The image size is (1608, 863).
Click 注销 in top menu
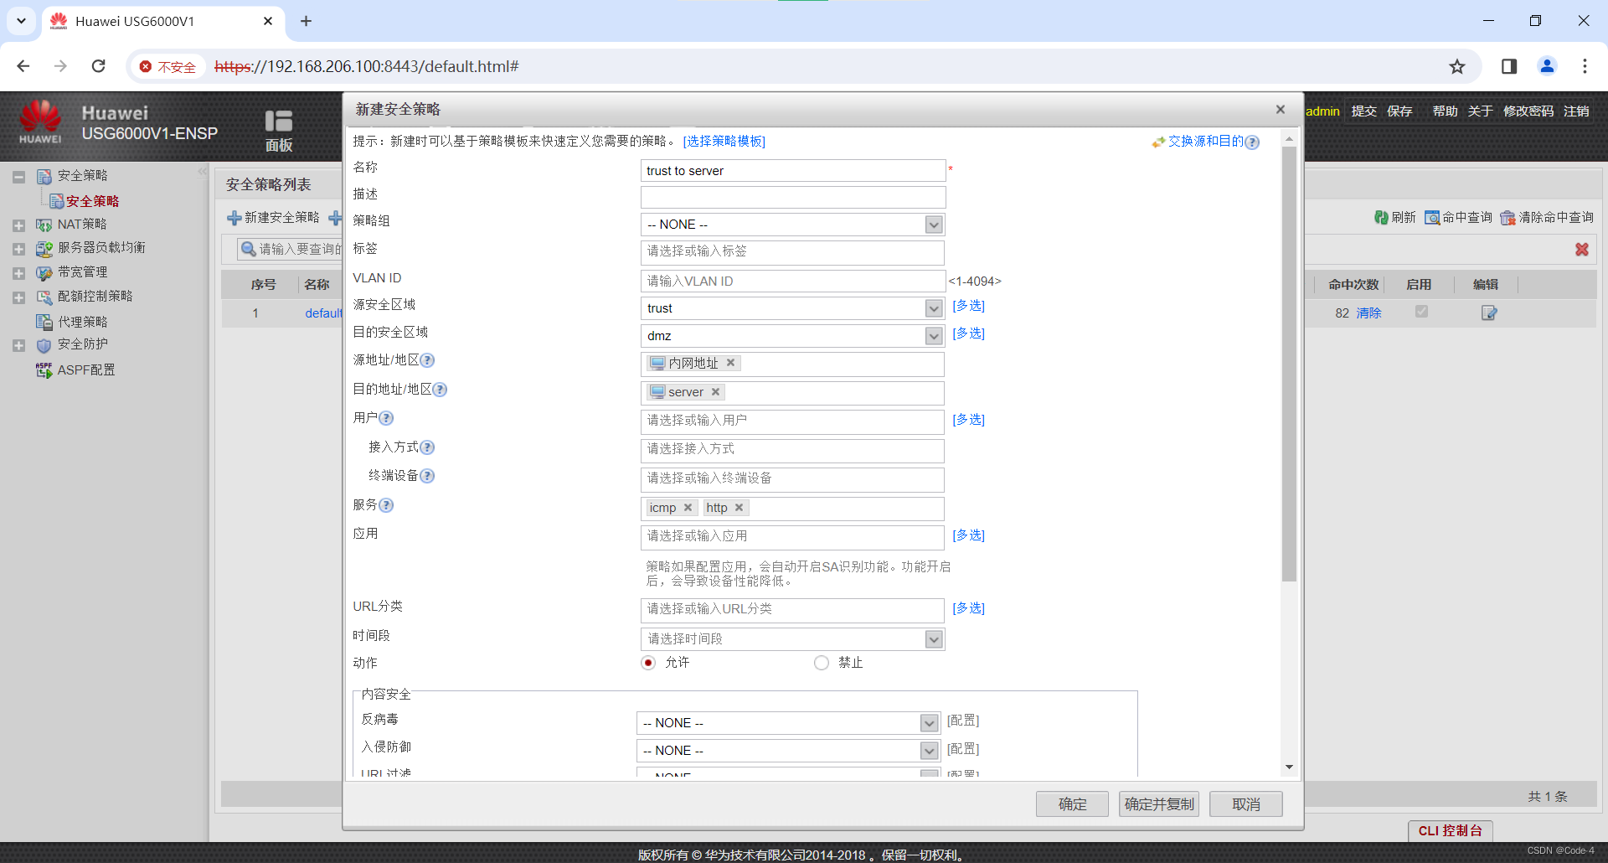click(1576, 111)
